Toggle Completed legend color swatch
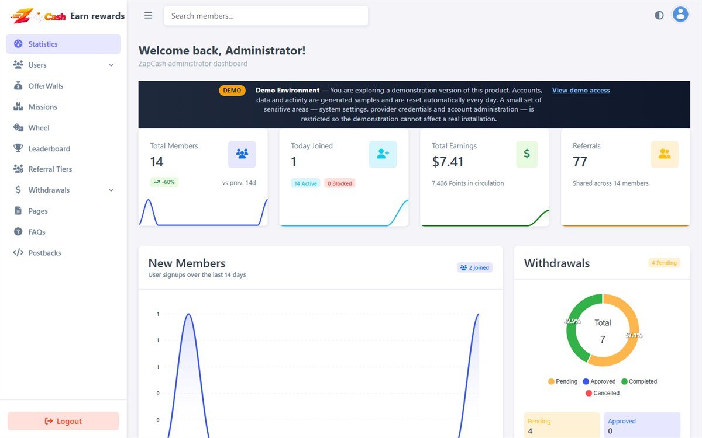Image resolution: width=702 pixels, height=438 pixels. pos(624,381)
